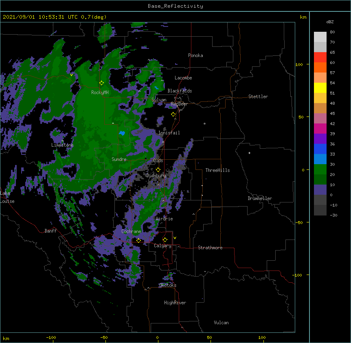
Task: Click the 42 dBZ magenta legend swatch
Action: pos(320,128)
